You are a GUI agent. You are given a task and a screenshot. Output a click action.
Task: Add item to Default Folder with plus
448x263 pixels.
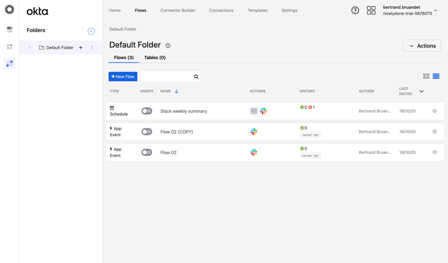[x=81, y=48]
